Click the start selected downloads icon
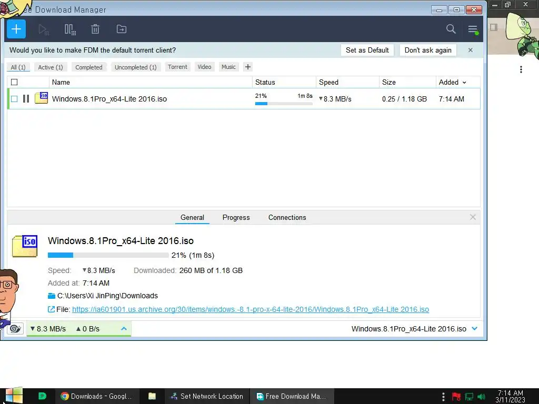539x404 pixels. 44,29
